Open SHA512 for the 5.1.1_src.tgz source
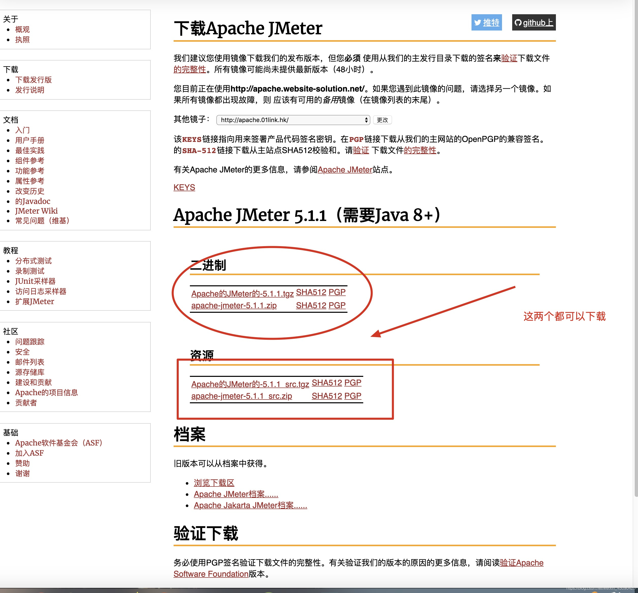Viewport: 638px width, 593px height. [327, 383]
